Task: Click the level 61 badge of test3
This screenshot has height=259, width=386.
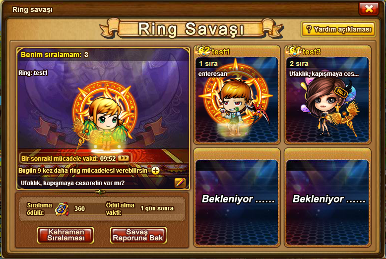Action: pyautogui.click(x=294, y=51)
